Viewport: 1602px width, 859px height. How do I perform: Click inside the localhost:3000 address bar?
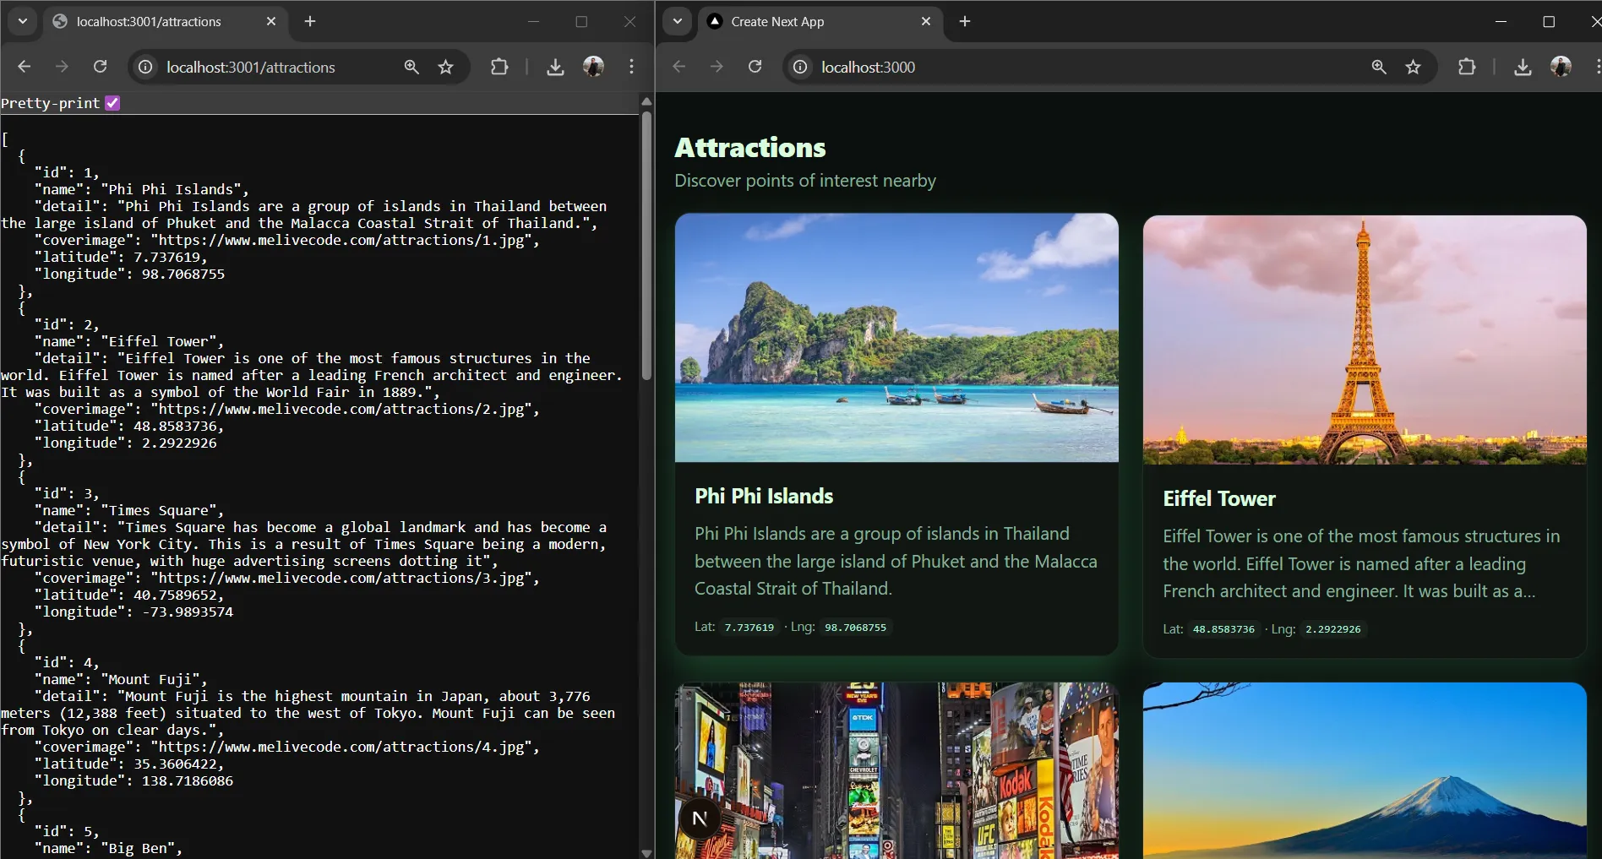click(929, 67)
